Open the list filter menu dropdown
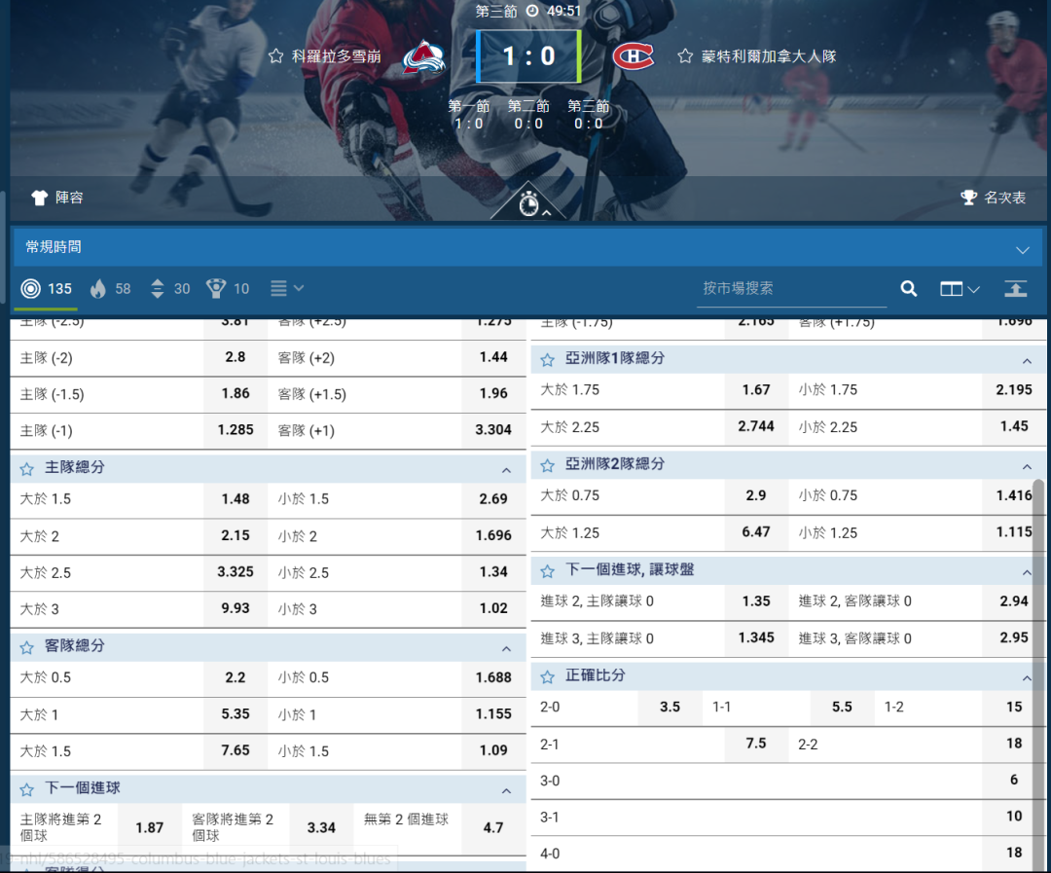 [x=287, y=288]
